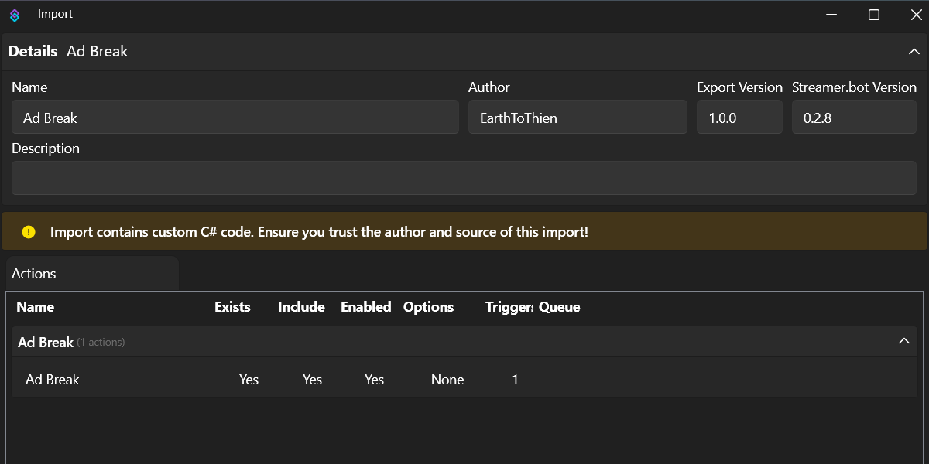Click the Triggers column header

click(509, 307)
